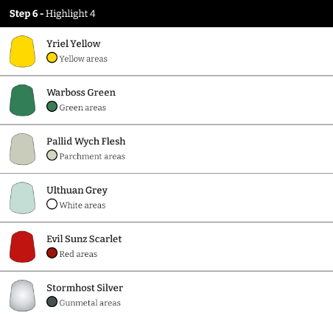Select the Ulthuan Grey paint pot icon
This screenshot has height=318, width=333.
(22, 198)
